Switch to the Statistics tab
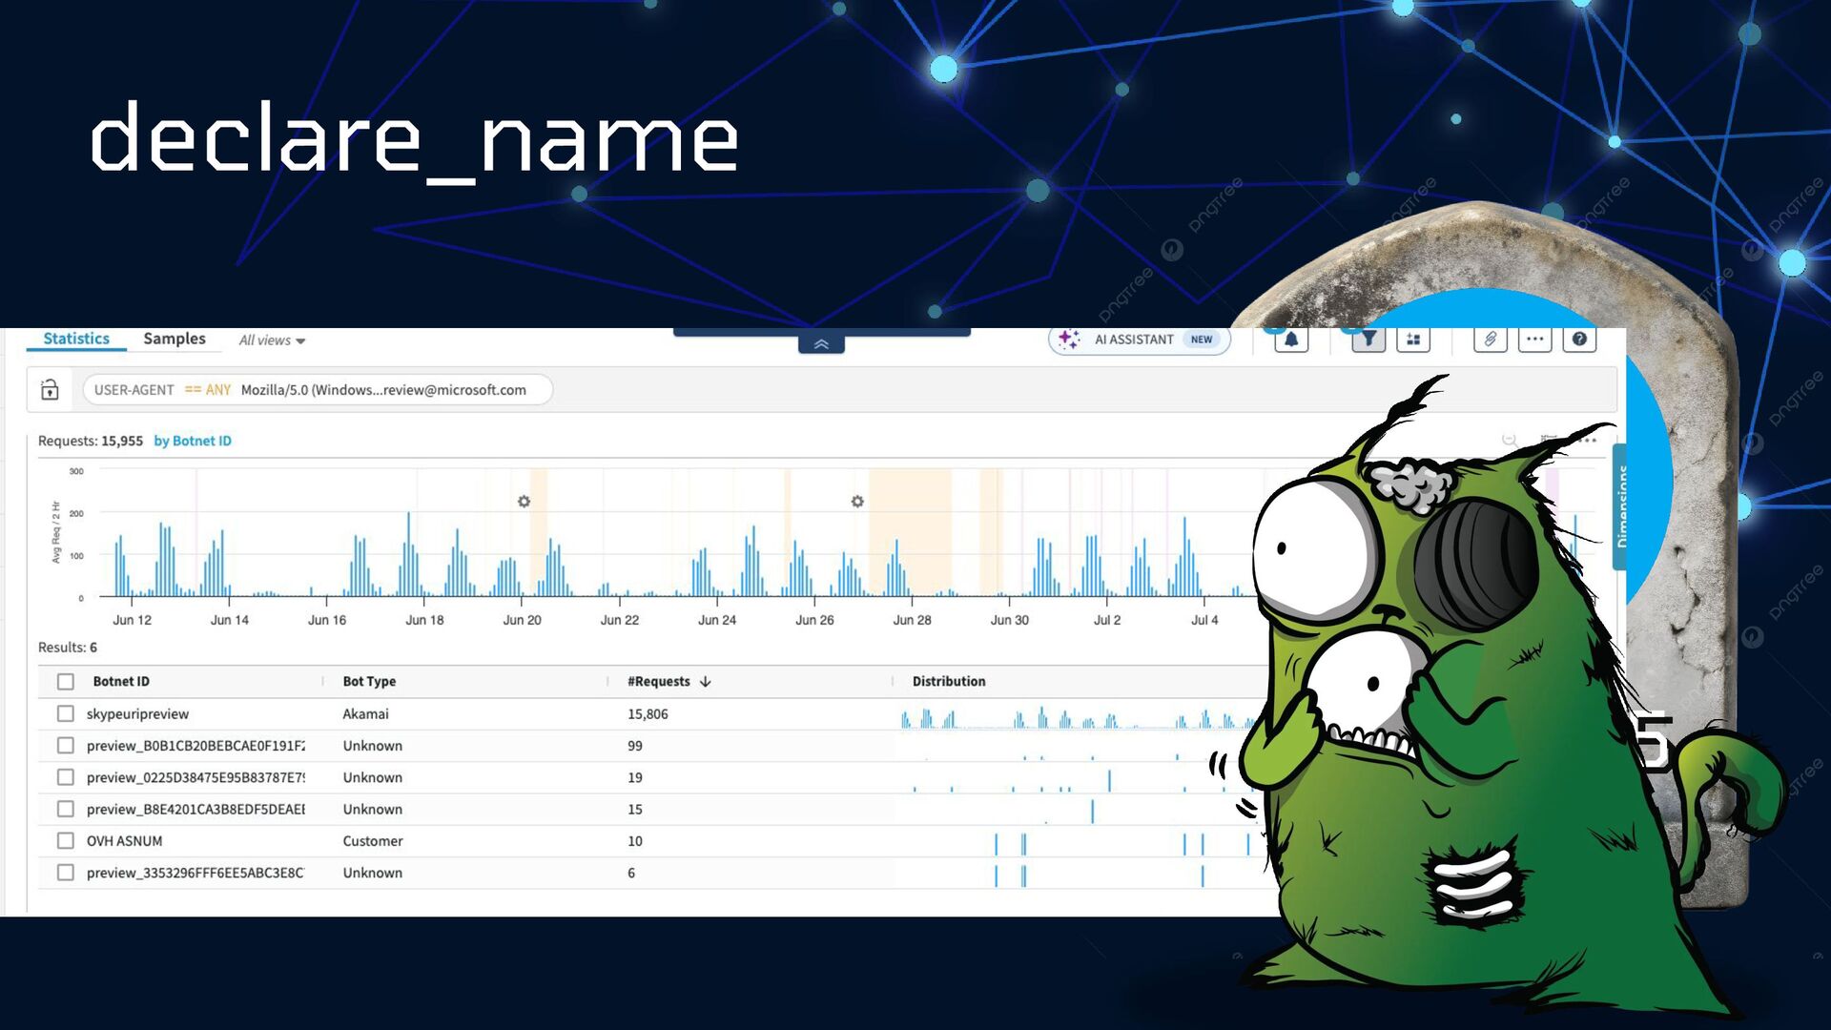Screen dimensions: 1831x1030 click(x=76, y=339)
